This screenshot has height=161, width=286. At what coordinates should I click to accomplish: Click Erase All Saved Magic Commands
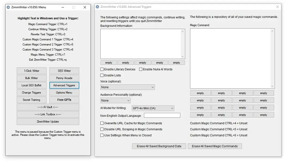tap(215, 146)
